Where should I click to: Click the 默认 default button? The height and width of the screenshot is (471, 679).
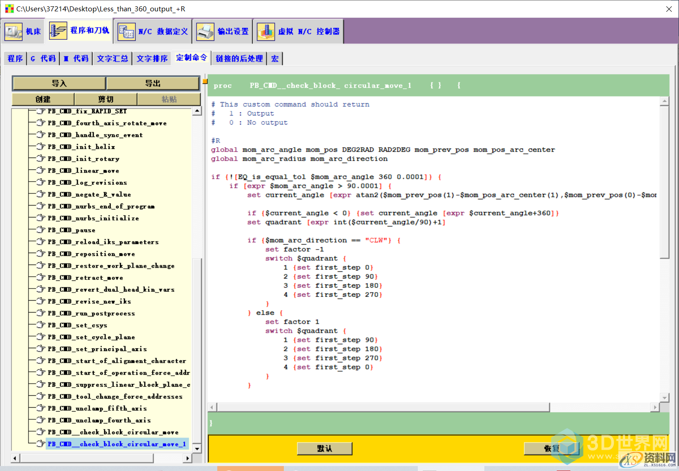(x=324, y=448)
